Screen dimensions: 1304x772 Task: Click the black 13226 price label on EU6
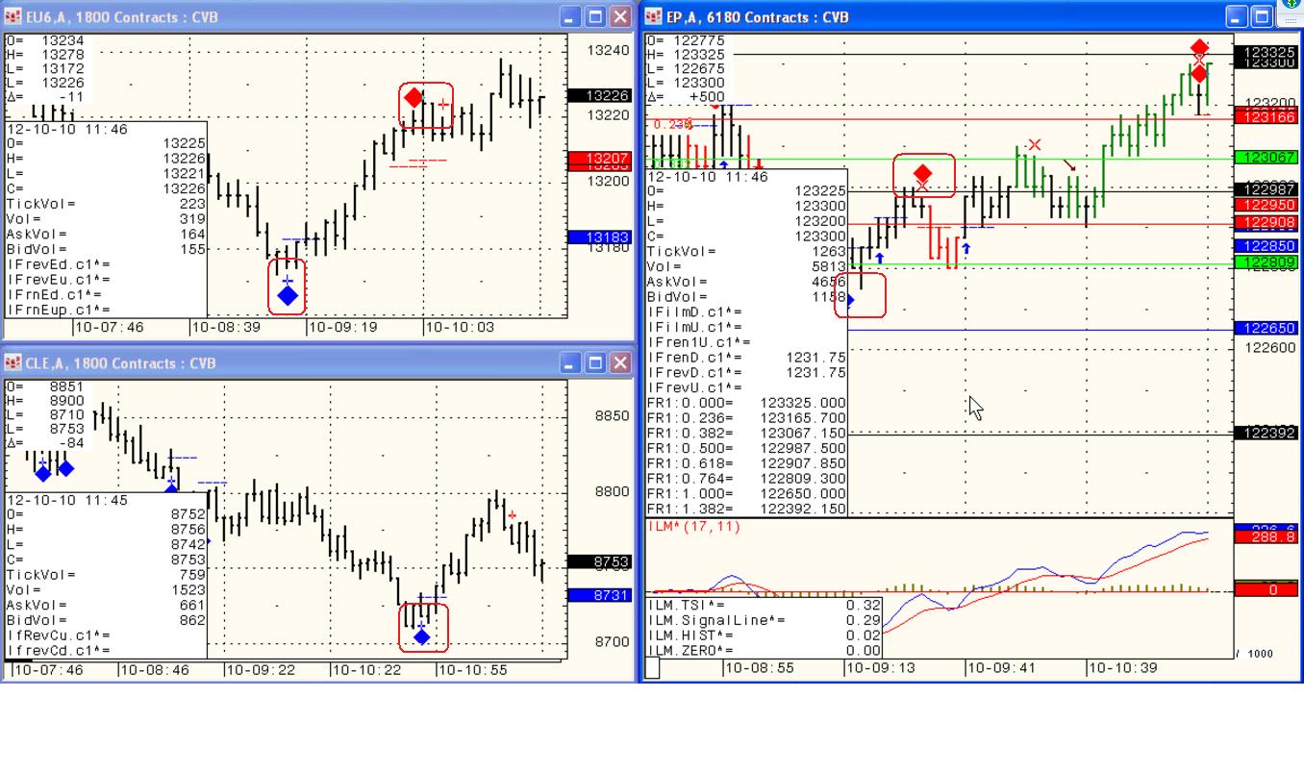point(598,95)
